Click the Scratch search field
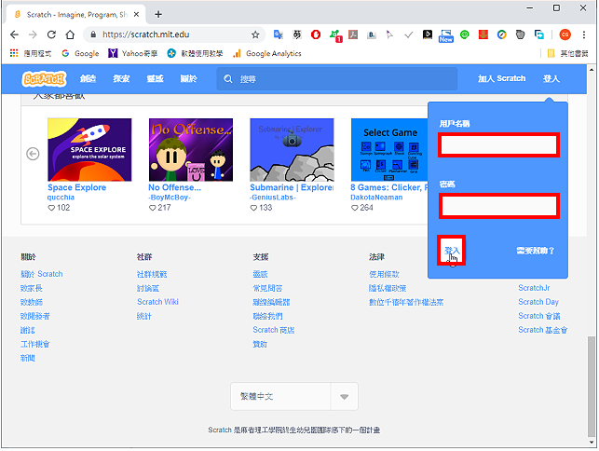The height and width of the screenshot is (451, 599). tap(337, 79)
